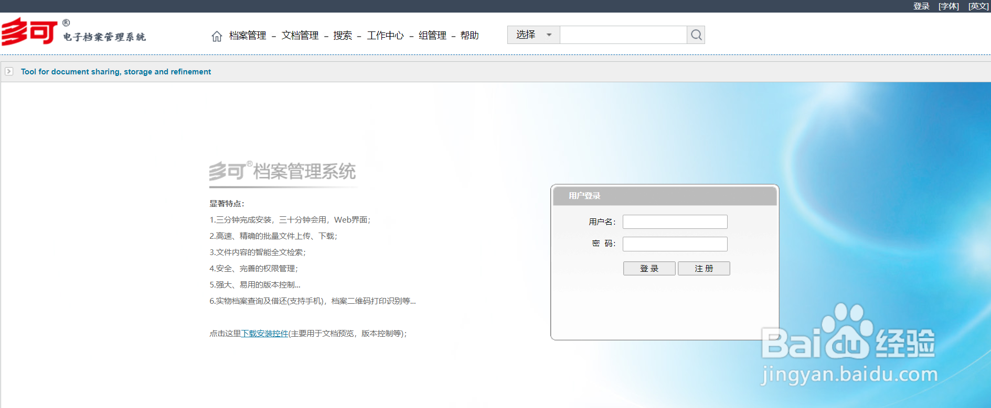The image size is (991, 408).
Task: Focus the 密码 input field
Action: (675, 244)
